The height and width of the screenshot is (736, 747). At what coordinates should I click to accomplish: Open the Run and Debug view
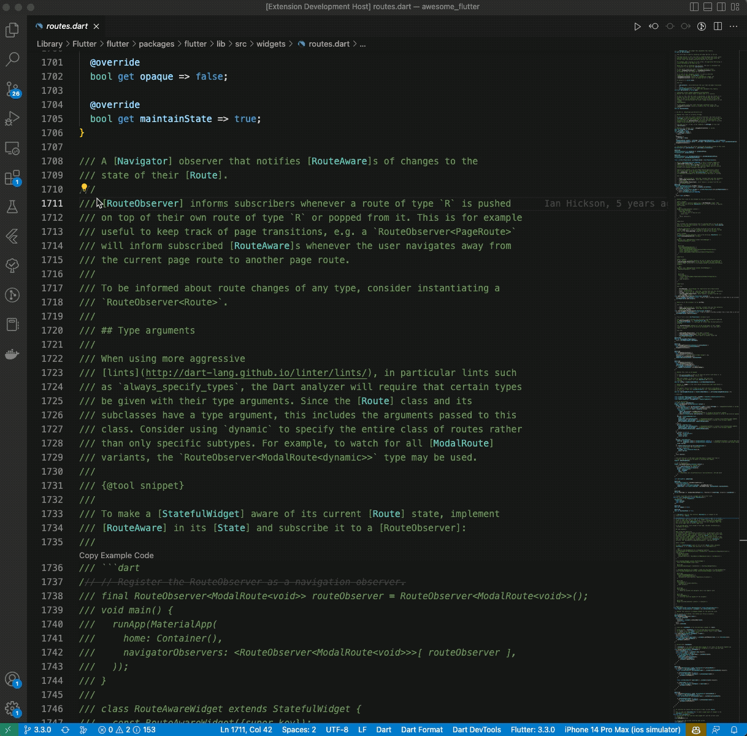click(x=12, y=118)
